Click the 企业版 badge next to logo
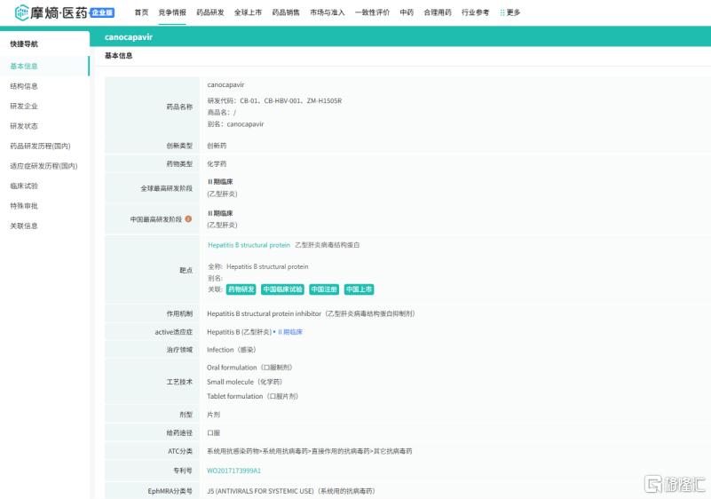 [102, 12]
